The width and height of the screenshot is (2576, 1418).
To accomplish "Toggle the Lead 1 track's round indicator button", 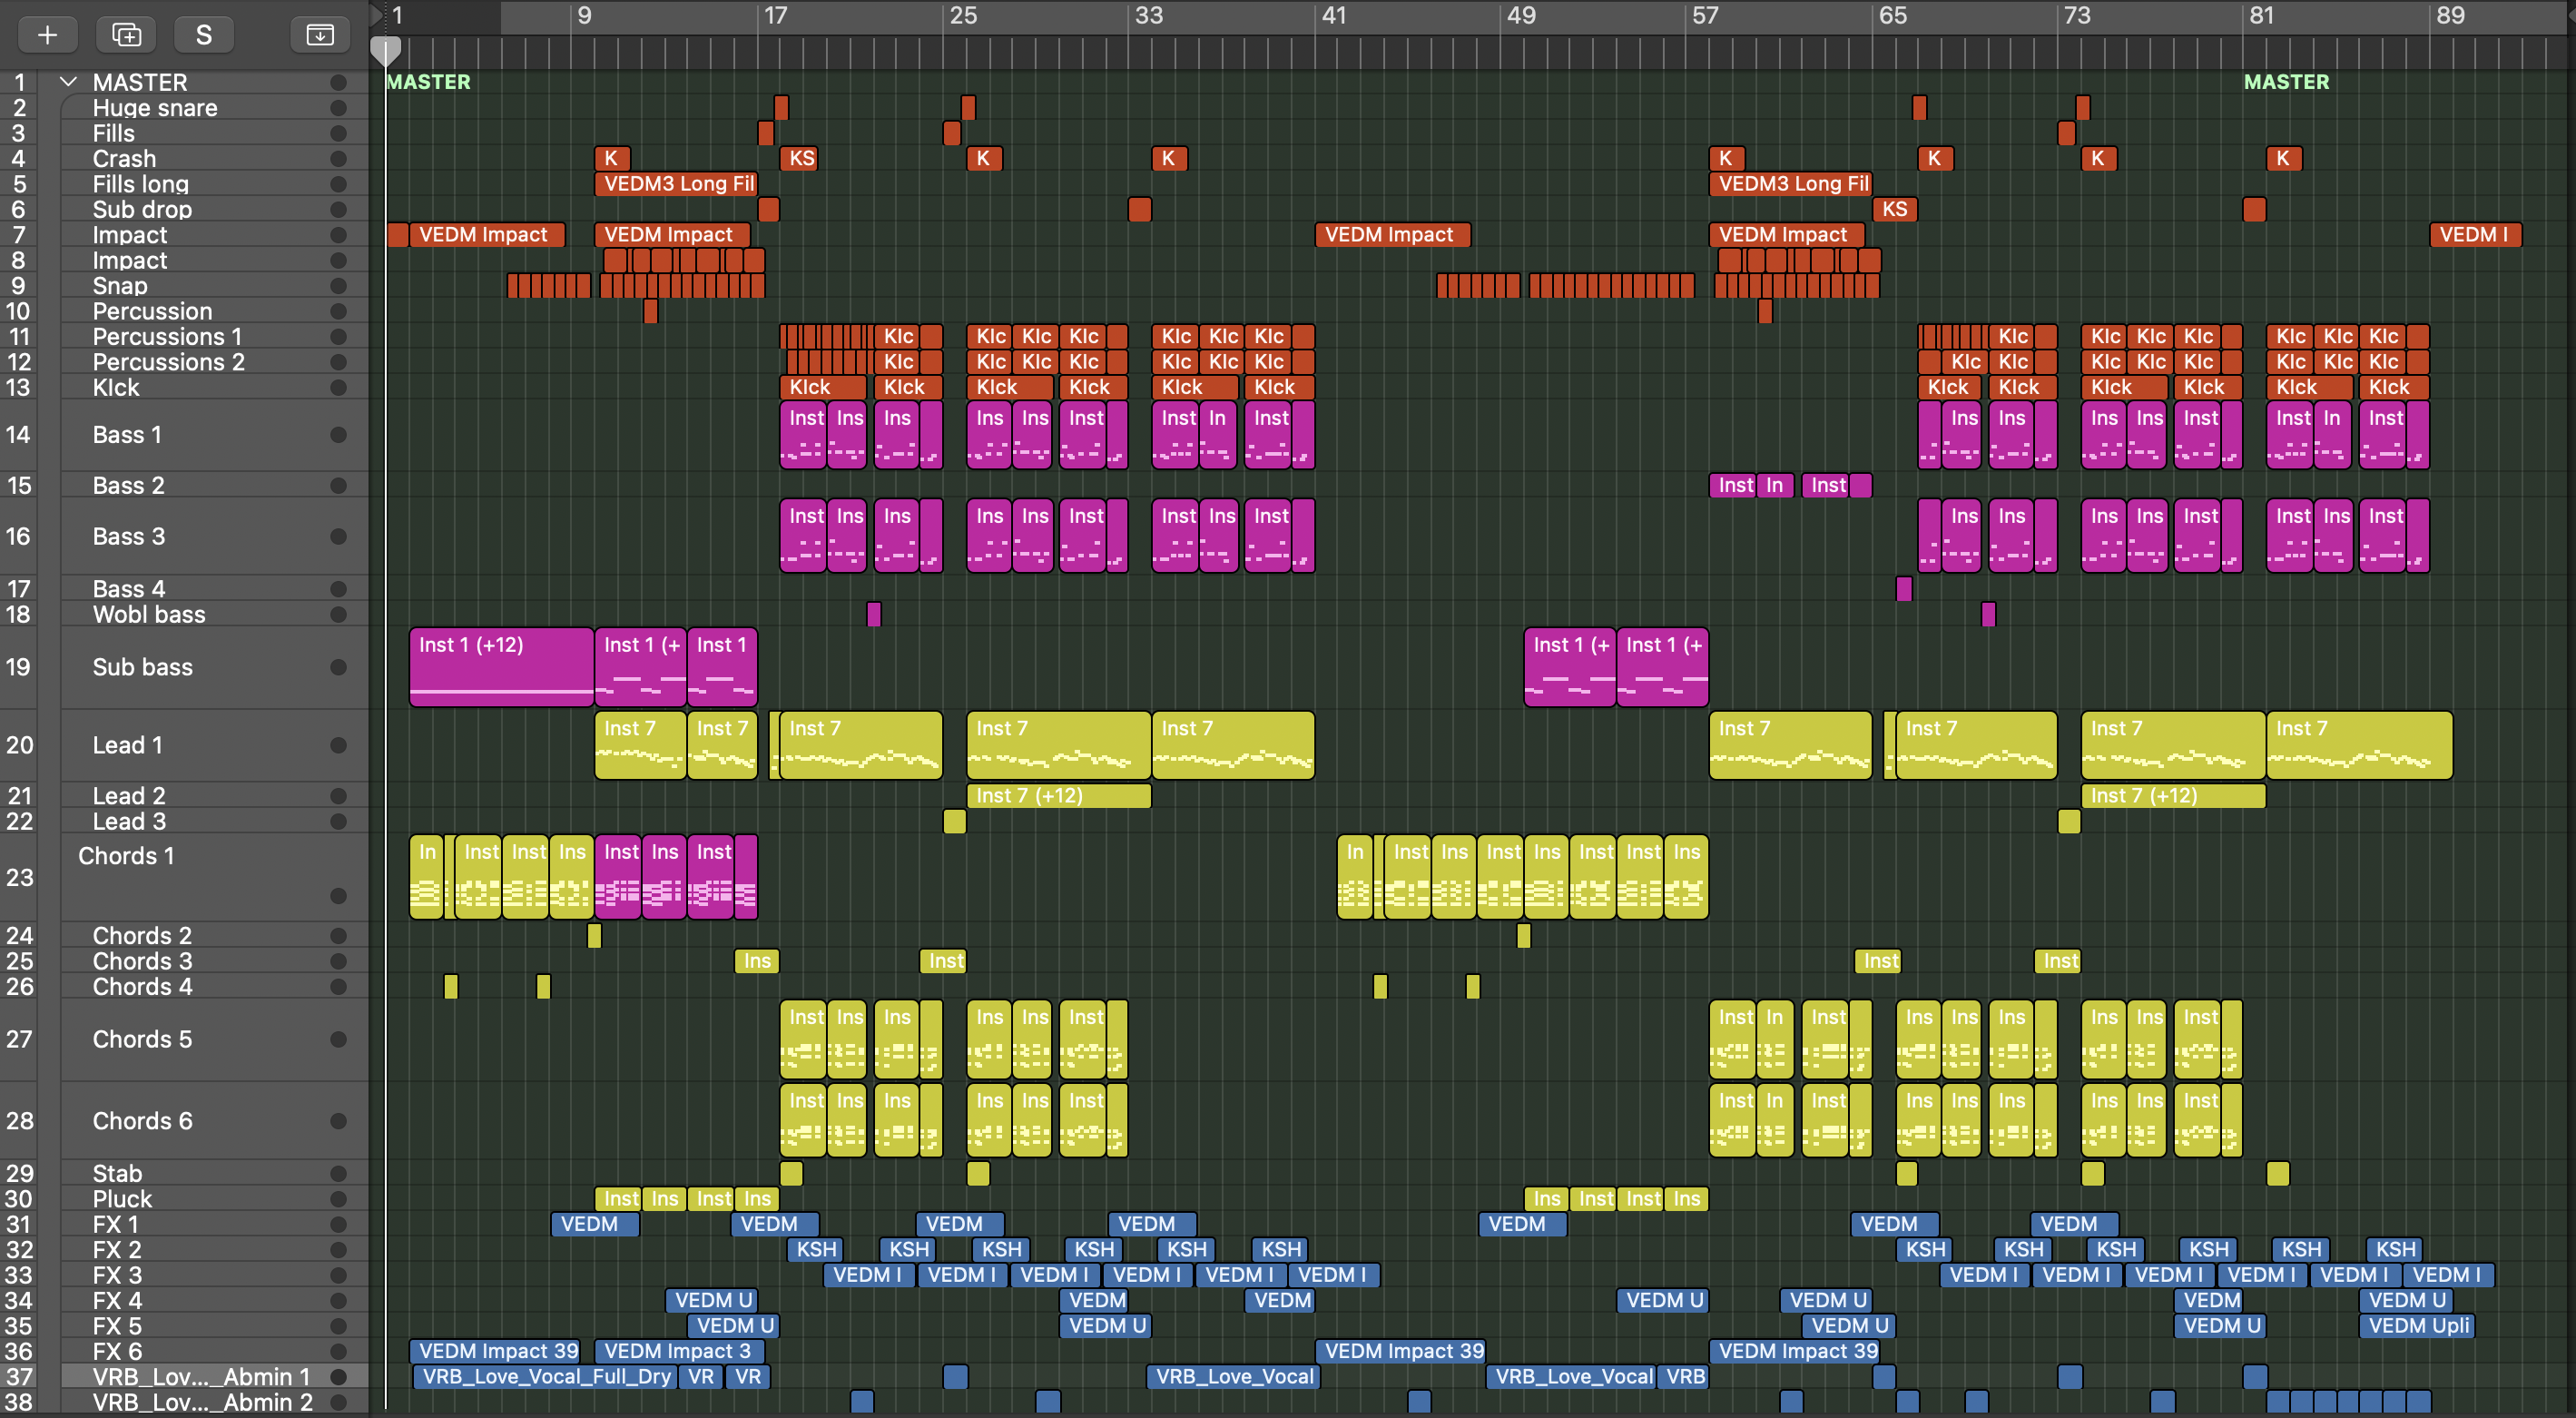I will pos(338,745).
